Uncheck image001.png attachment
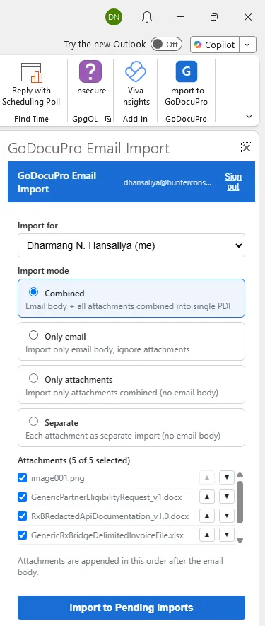This screenshot has height=626, width=265. [23, 478]
